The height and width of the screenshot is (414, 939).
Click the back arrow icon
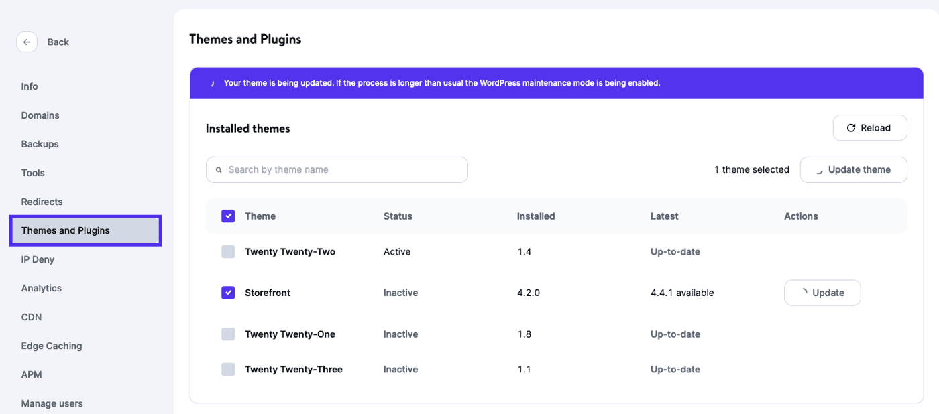[x=27, y=42]
